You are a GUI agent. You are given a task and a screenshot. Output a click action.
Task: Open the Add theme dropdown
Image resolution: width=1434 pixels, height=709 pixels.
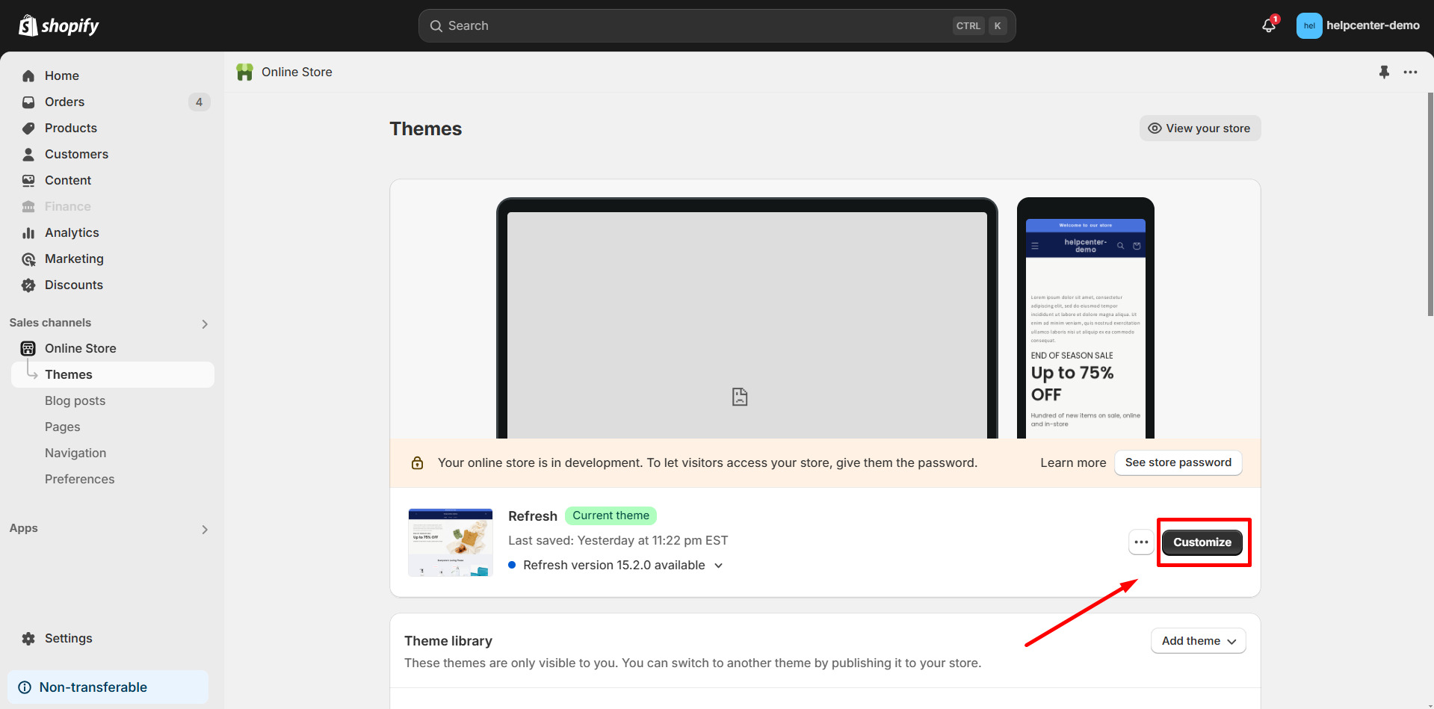1198,640
